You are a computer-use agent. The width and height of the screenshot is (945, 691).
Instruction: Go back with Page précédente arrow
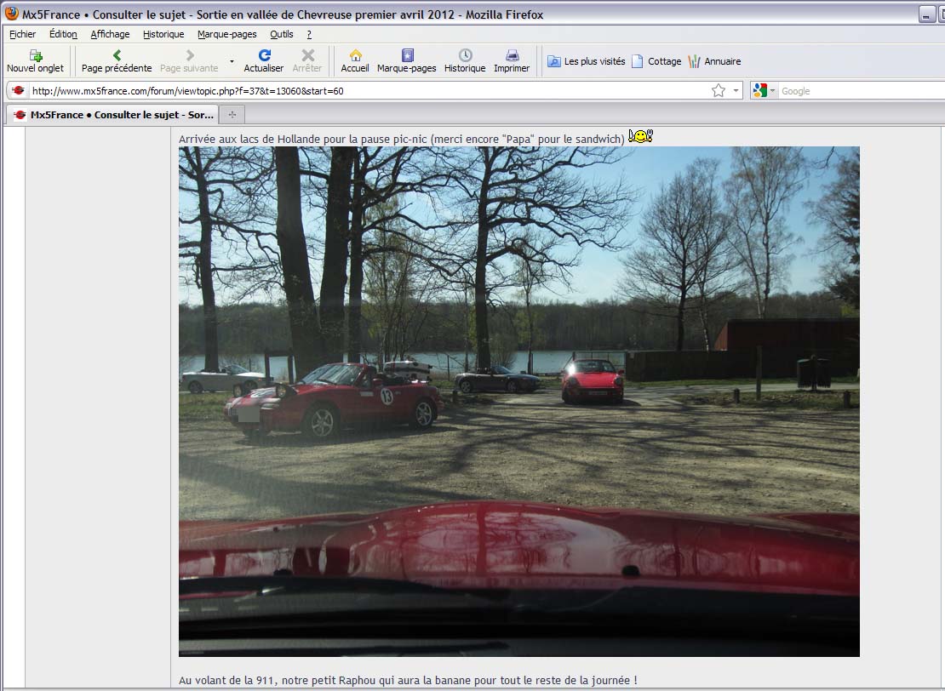[x=117, y=55]
